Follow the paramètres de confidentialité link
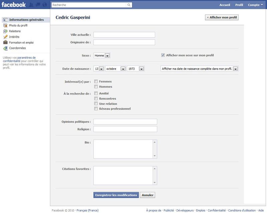Screen dimensions: 267x213 [x=19, y=59]
